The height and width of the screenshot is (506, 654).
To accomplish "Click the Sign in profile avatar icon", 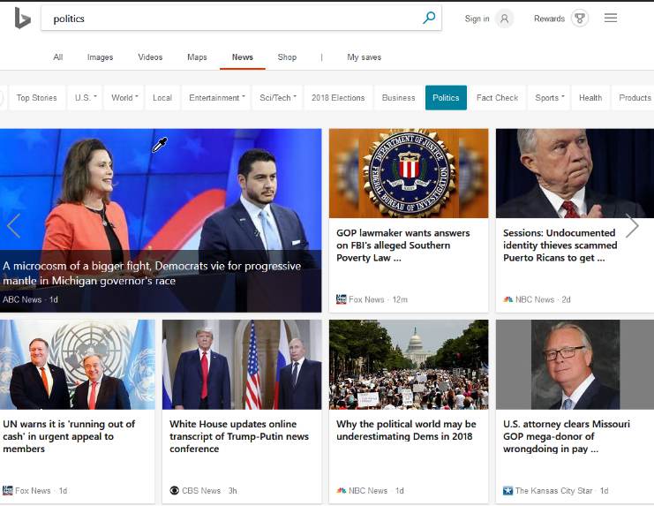I will [x=504, y=19].
